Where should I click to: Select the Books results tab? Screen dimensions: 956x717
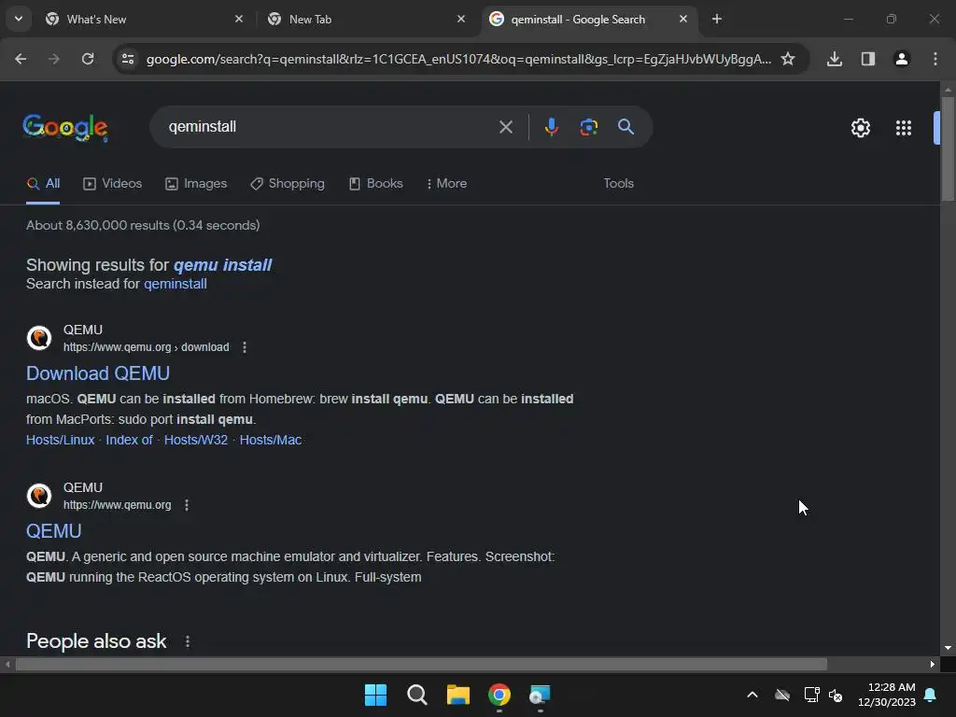click(375, 184)
